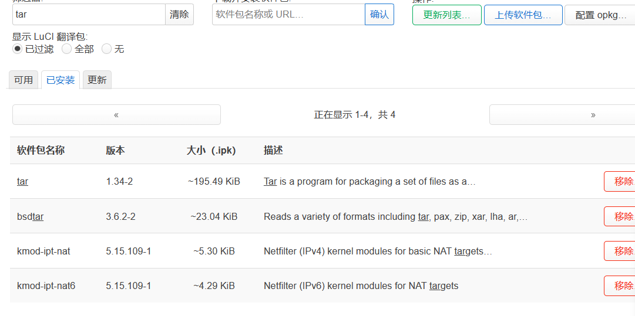635x316 pixels.
Task: Click the filter input containing 'tar'
Action: 89,15
